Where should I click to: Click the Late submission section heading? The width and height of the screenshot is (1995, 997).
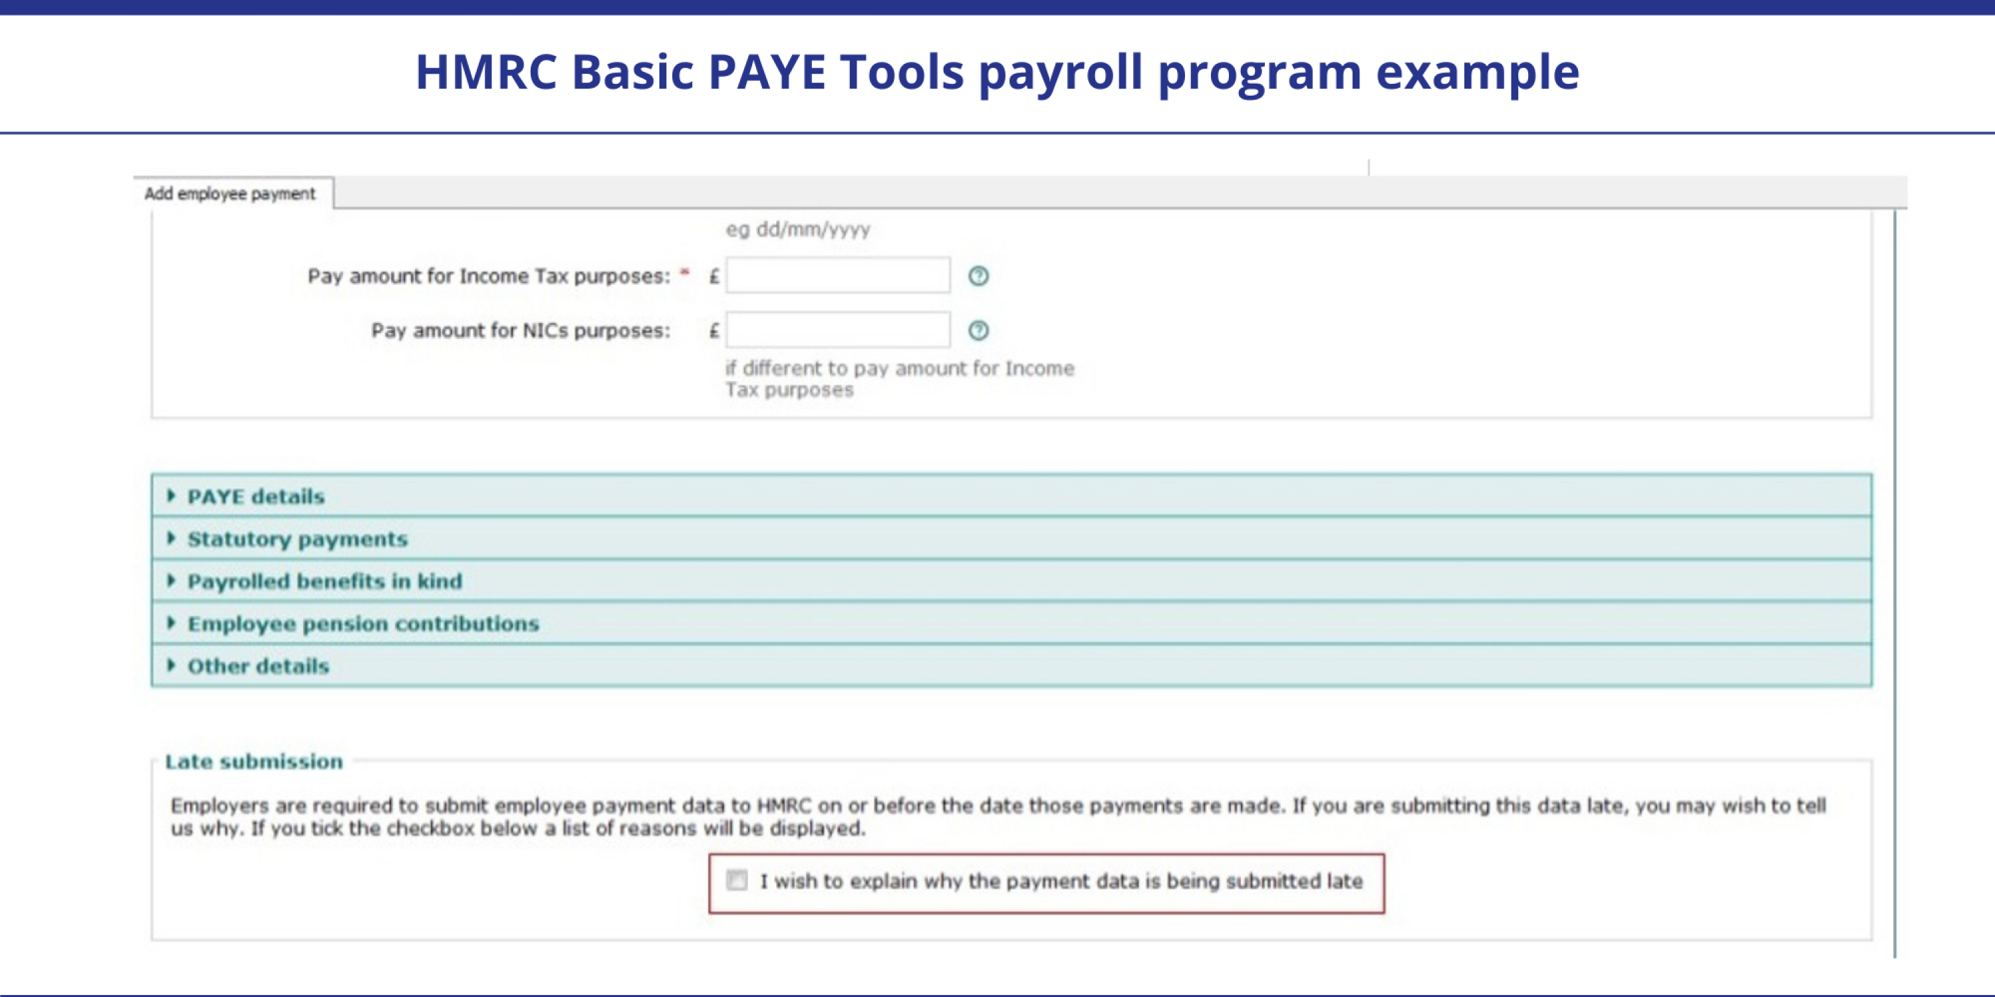254,761
